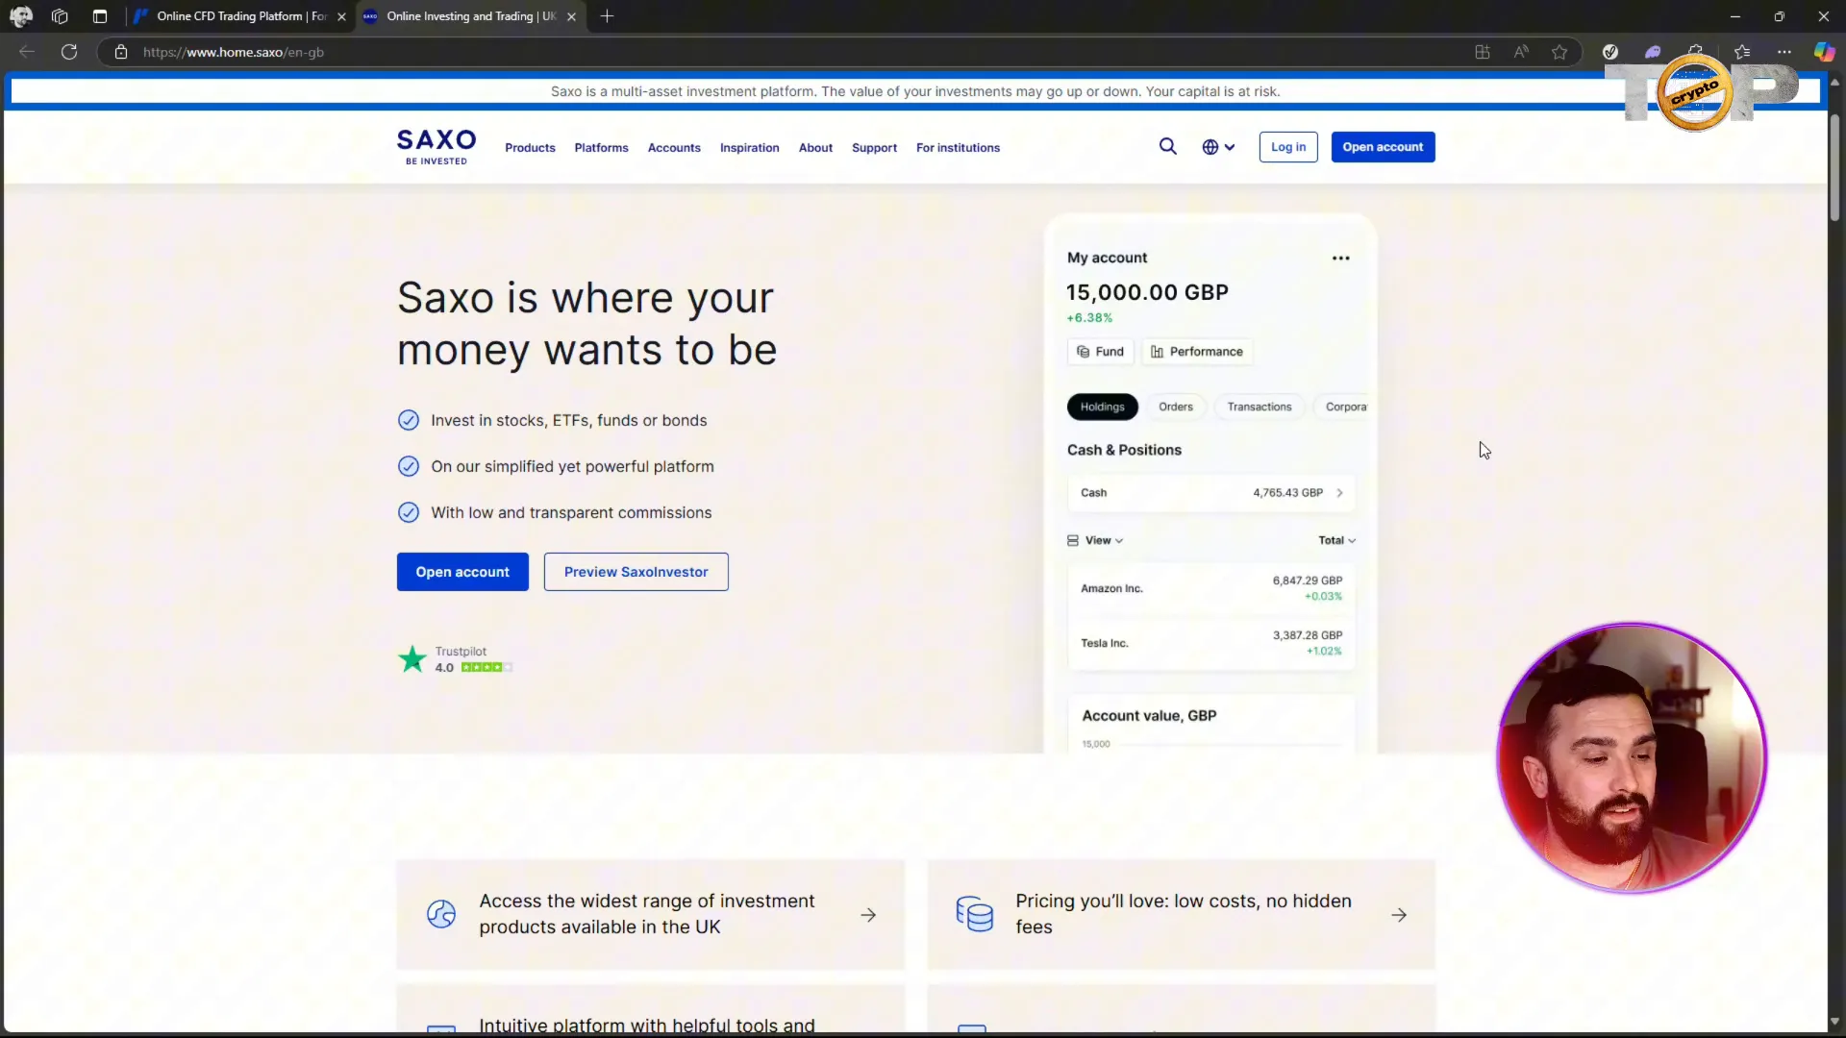Image resolution: width=1846 pixels, height=1038 pixels.
Task: Open browser settings three-dots menu
Action: coord(1784,52)
